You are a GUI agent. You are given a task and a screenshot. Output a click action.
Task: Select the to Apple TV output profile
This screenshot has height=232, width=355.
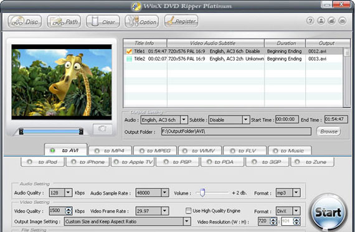pos(133,162)
